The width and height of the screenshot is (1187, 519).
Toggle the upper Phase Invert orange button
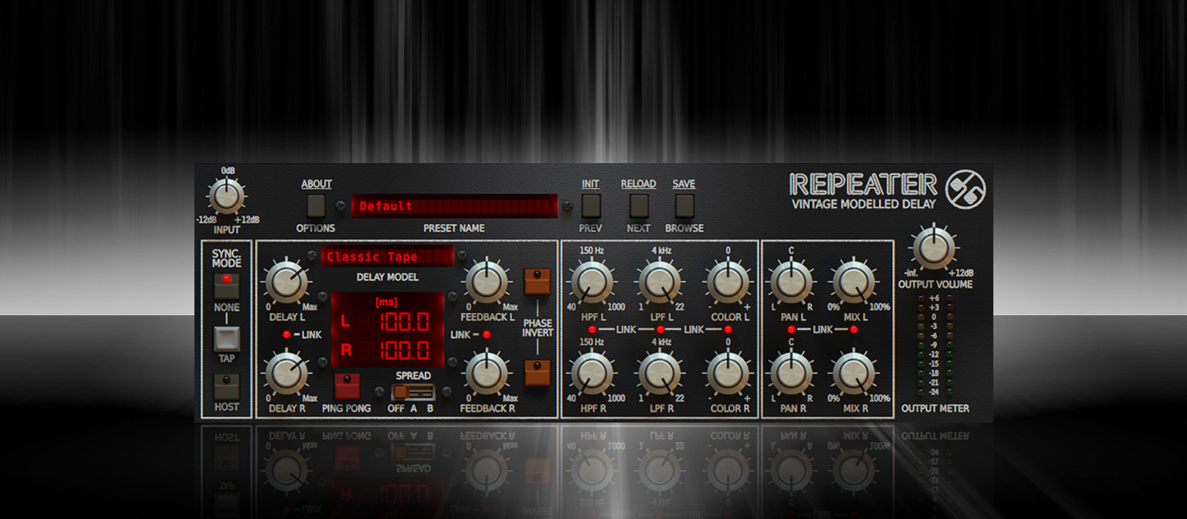coord(537,282)
